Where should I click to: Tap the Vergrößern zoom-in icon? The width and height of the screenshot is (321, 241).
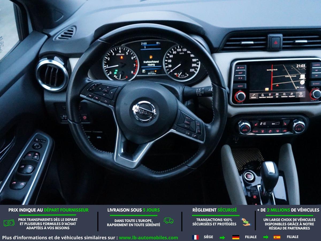pos(292,95)
